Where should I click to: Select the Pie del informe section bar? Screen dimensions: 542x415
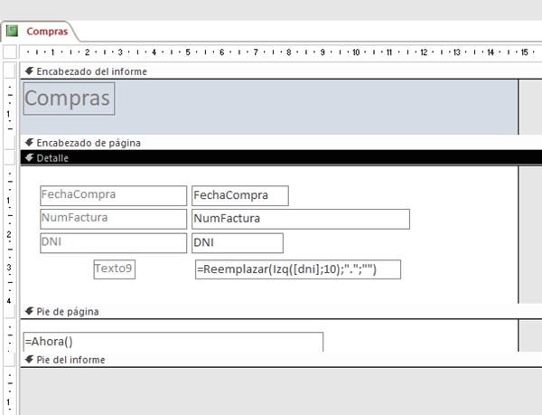click(x=281, y=360)
